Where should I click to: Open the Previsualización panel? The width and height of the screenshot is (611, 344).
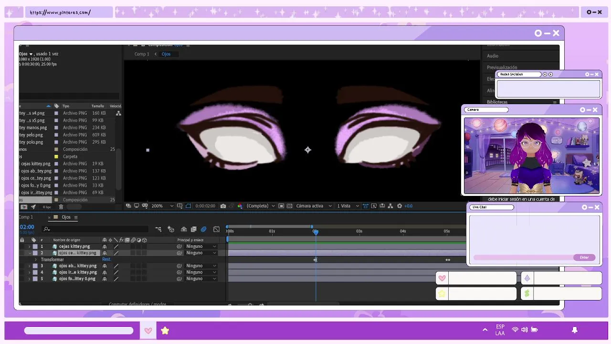[x=502, y=67]
